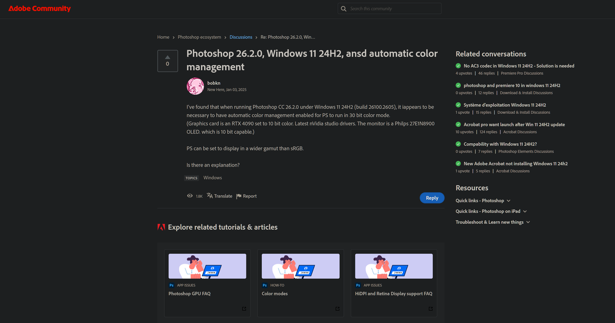The width and height of the screenshot is (615, 323).
Task: Click the Report flag icon
Action: pos(239,196)
